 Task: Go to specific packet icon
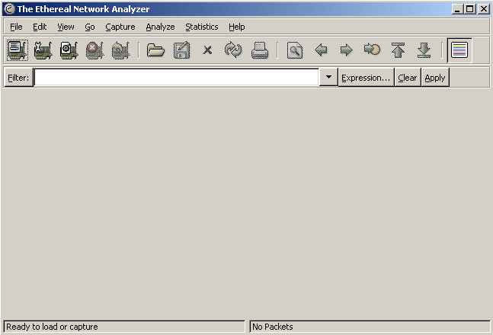click(x=373, y=49)
